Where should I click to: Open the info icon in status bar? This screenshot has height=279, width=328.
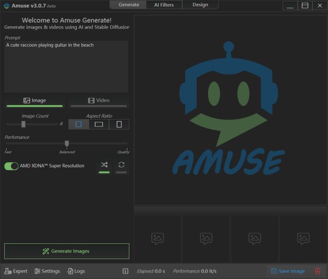[x=125, y=271]
